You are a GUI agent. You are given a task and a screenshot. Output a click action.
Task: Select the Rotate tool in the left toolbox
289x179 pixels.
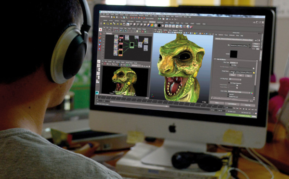[x=100, y=45]
